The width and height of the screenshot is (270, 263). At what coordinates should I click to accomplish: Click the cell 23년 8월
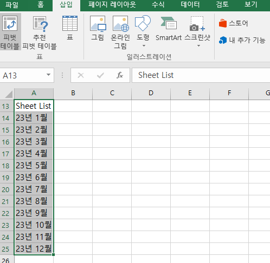pyautogui.click(x=34, y=201)
